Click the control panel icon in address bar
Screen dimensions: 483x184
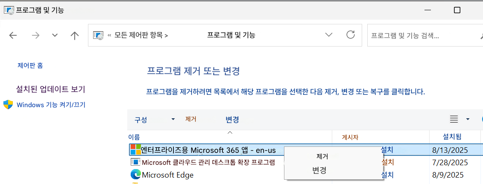(98, 35)
